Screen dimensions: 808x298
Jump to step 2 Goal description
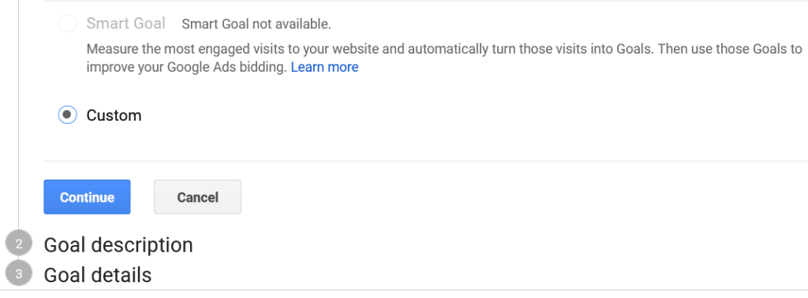click(118, 245)
